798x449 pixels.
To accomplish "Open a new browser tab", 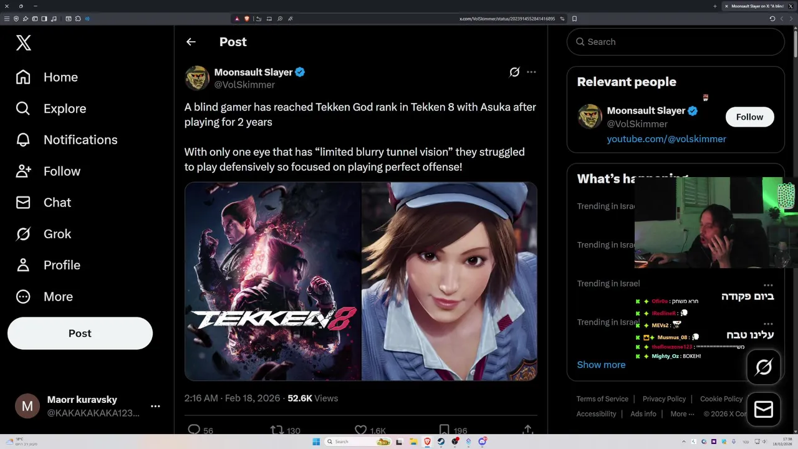I will pyautogui.click(x=714, y=6).
